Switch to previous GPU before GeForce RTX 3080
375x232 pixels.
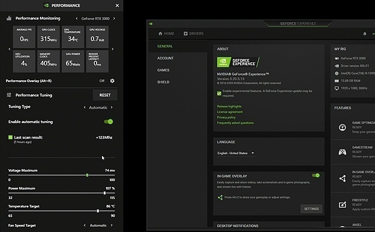(77, 19)
